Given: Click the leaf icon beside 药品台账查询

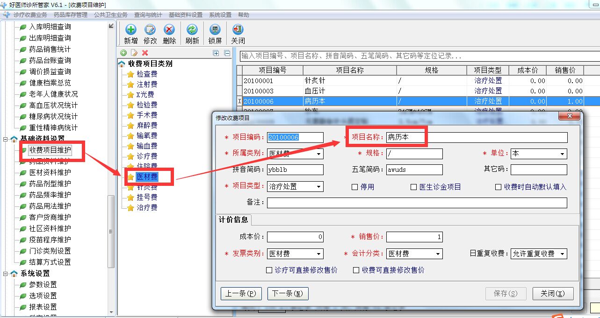Looking at the screenshot, I should [x=23, y=61].
